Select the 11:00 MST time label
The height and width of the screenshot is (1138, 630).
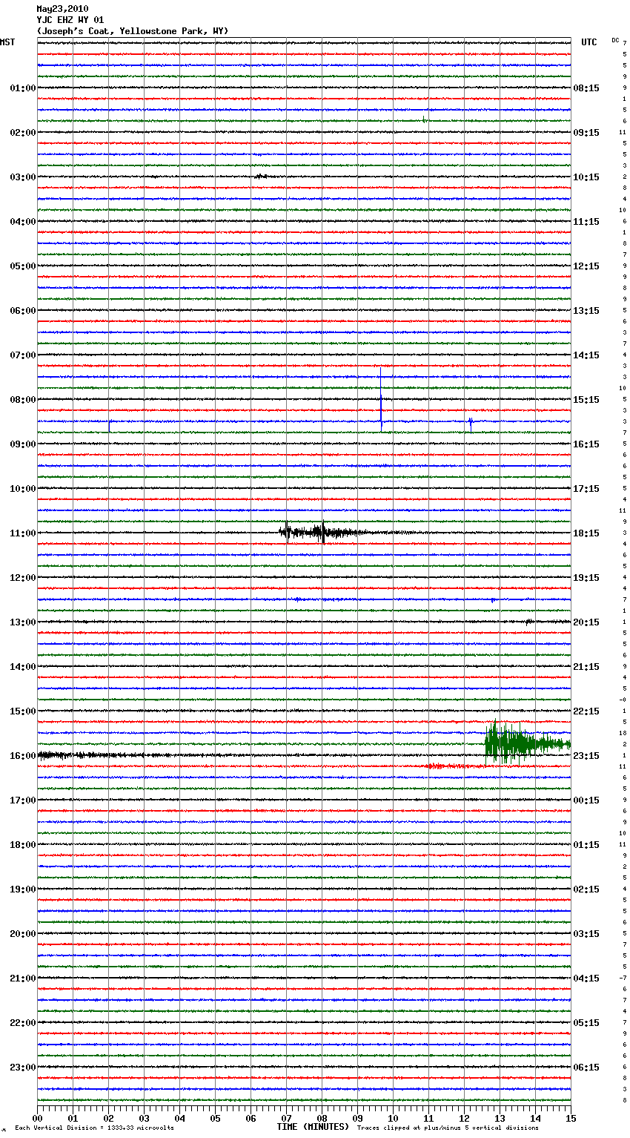[x=22, y=533]
